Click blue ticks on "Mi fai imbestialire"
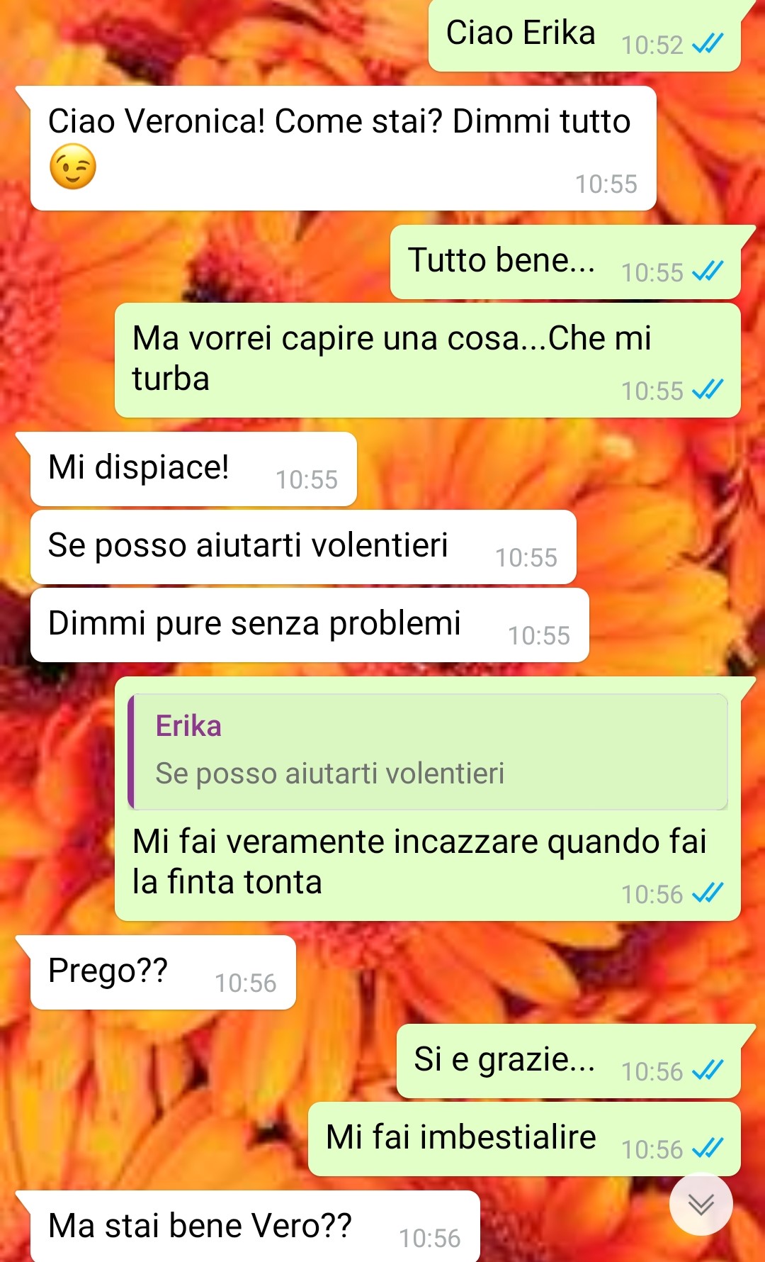The height and width of the screenshot is (1262, 765). (708, 1149)
